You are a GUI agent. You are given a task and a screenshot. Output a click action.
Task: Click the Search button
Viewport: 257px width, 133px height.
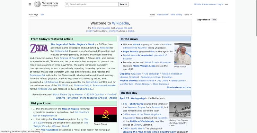123,4
